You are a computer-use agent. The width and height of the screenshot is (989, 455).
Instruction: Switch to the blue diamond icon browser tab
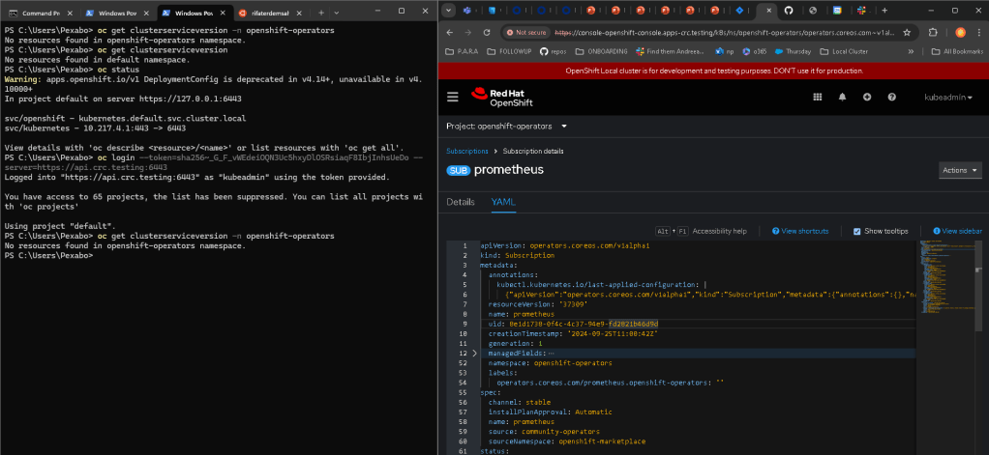[x=740, y=11]
